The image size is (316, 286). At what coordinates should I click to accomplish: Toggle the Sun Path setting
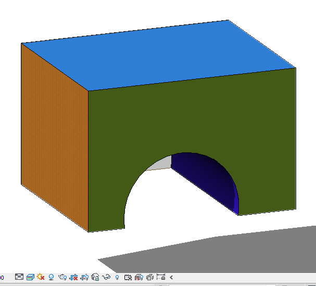tap(41, 277)
